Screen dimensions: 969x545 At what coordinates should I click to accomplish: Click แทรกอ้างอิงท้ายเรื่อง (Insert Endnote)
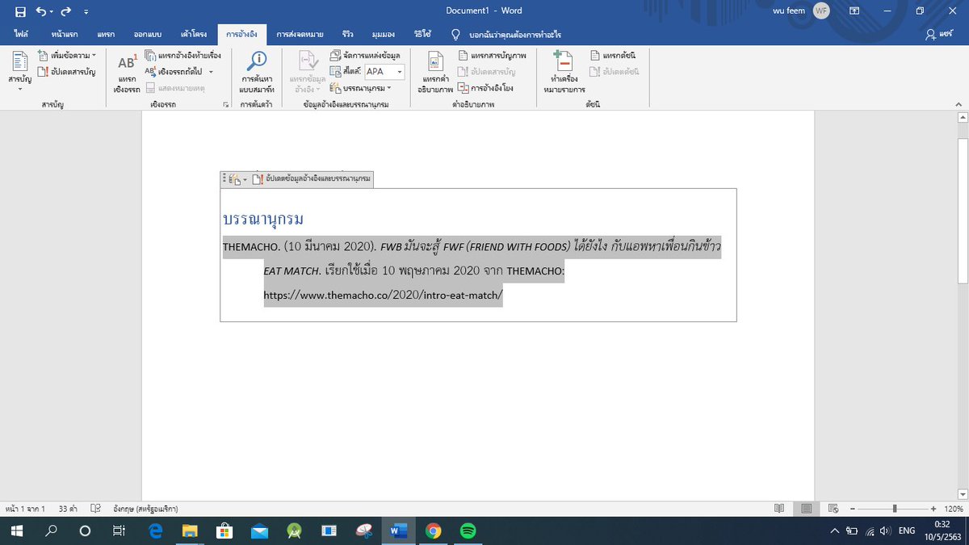tap(182, 55)
